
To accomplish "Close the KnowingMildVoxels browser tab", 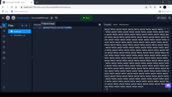I will point(32,2).
